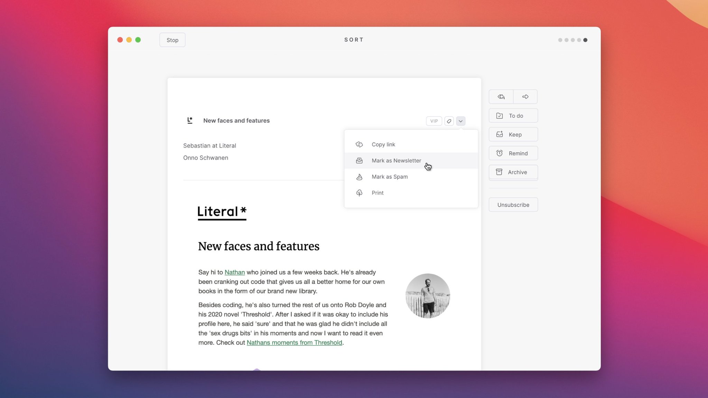This screenshot has height=398, width=708.
Task: Click the Archive box icon
Action: point(499,172)
